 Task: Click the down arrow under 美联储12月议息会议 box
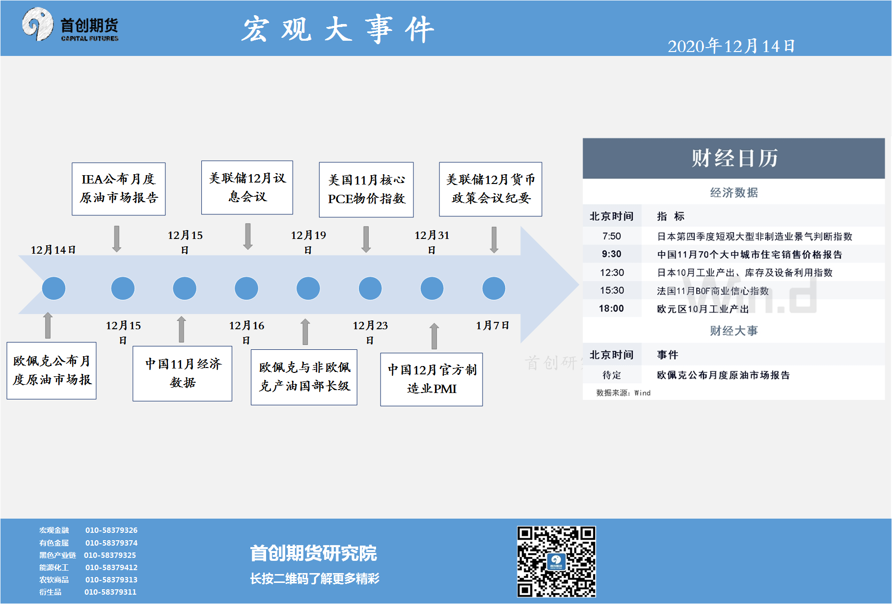click(248, 236)
